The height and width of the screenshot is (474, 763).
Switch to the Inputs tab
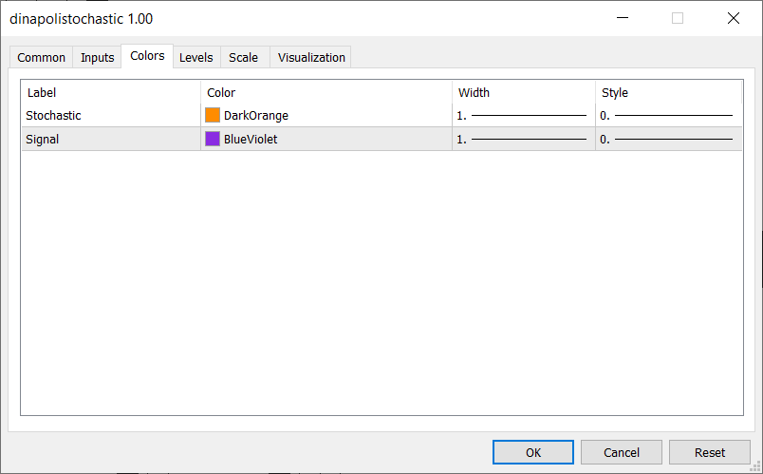click(98, 58)
